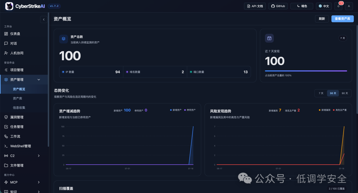The width and height of the screenshot is (358, 193).
Task: Toggle the 暗色 dark theme switch
Action: coord(302,6)
